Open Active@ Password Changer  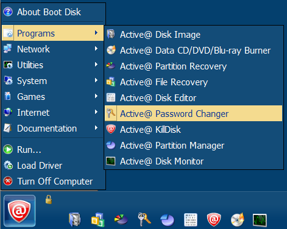[x=194, y=113]
